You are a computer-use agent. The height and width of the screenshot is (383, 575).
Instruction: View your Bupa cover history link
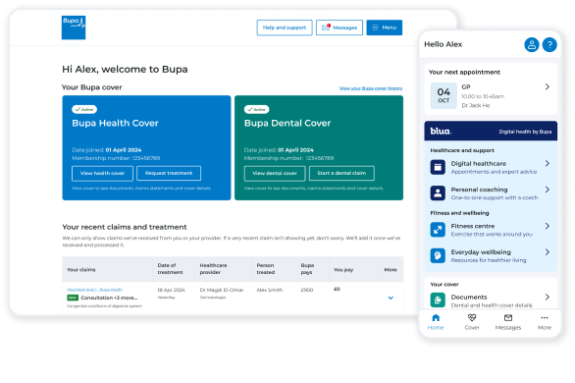[371, 88]
